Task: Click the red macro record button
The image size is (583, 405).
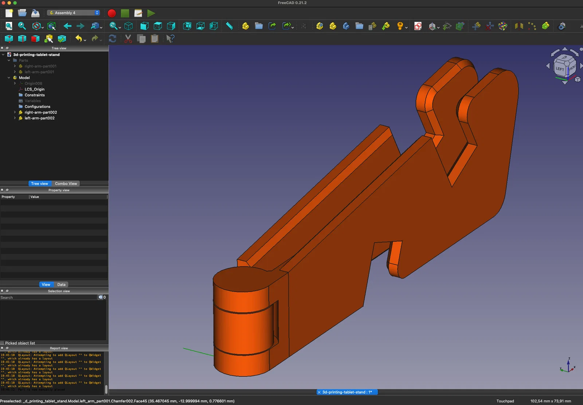Action: point(112,13)
